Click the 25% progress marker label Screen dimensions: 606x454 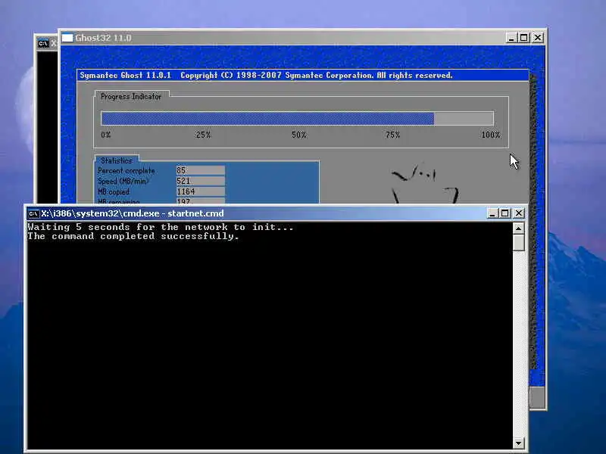point(203,135)
